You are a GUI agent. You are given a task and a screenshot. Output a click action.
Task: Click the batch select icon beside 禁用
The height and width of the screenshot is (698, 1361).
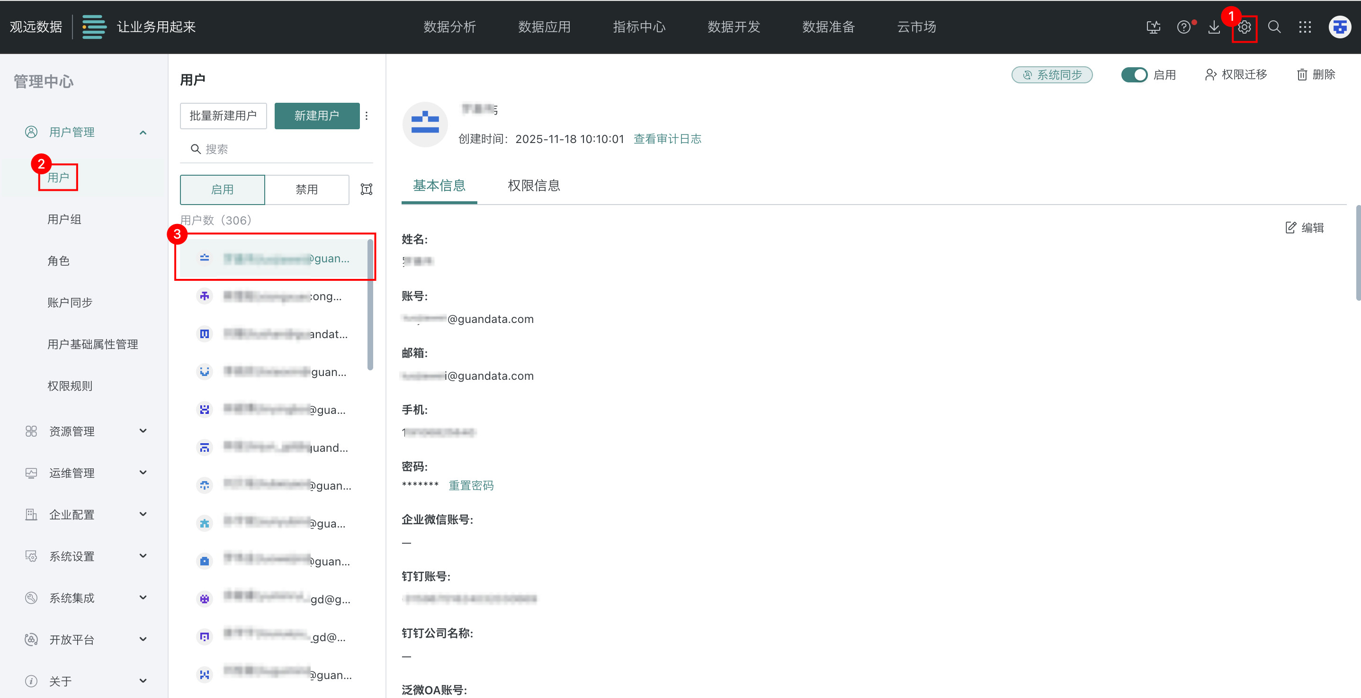[366, 189]
